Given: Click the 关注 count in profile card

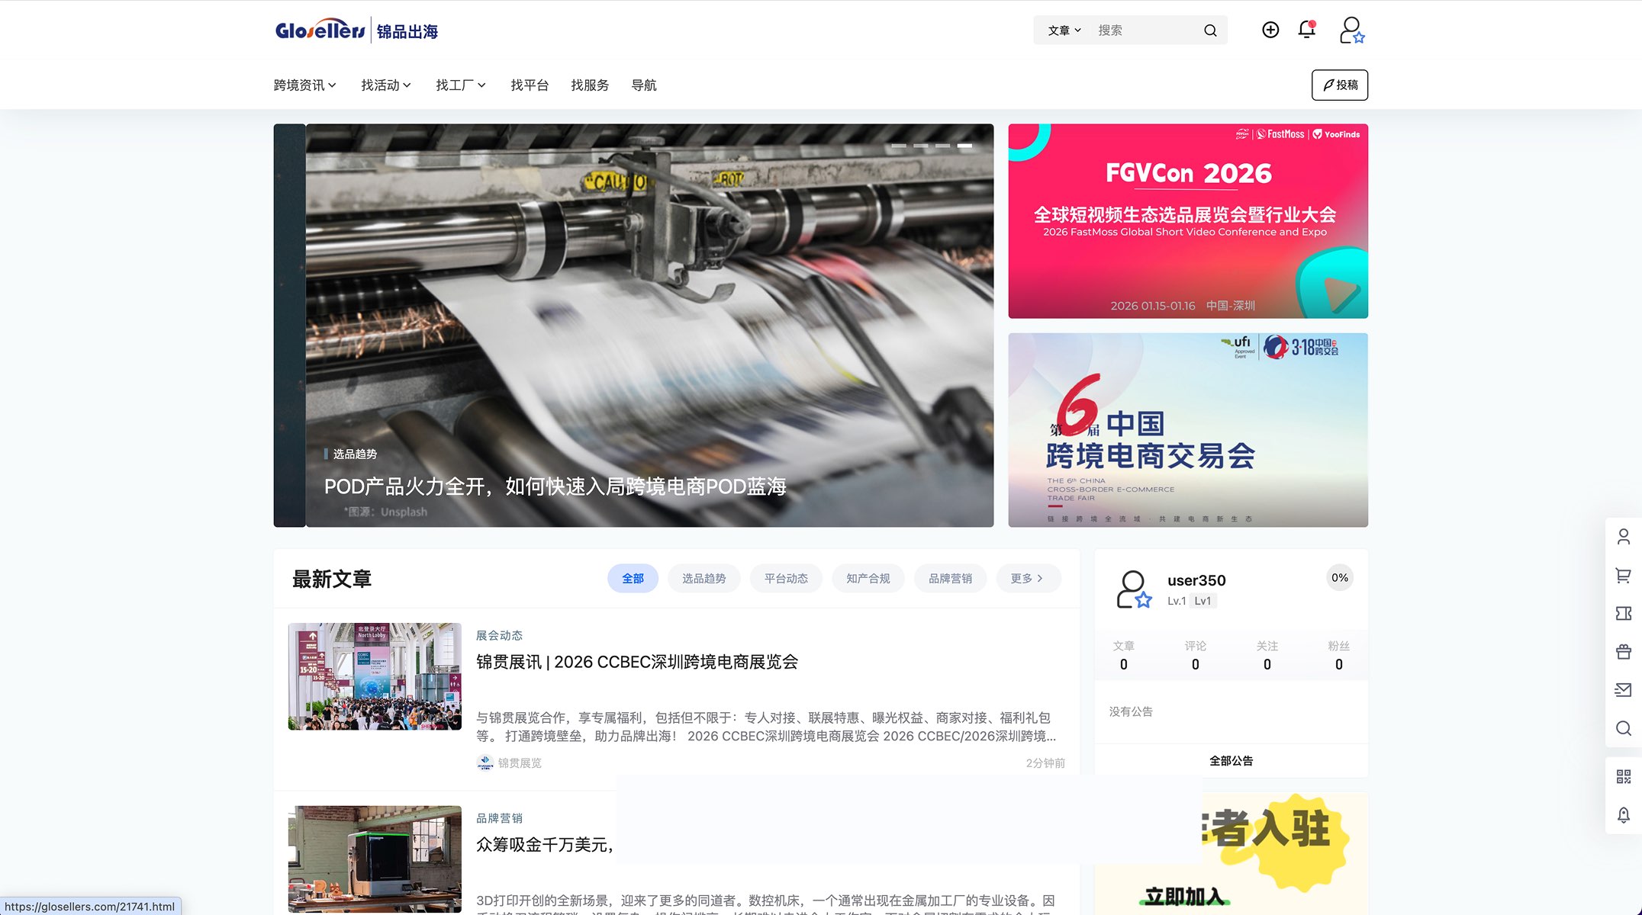Looking at the screenshot, I should point(1267,656).
